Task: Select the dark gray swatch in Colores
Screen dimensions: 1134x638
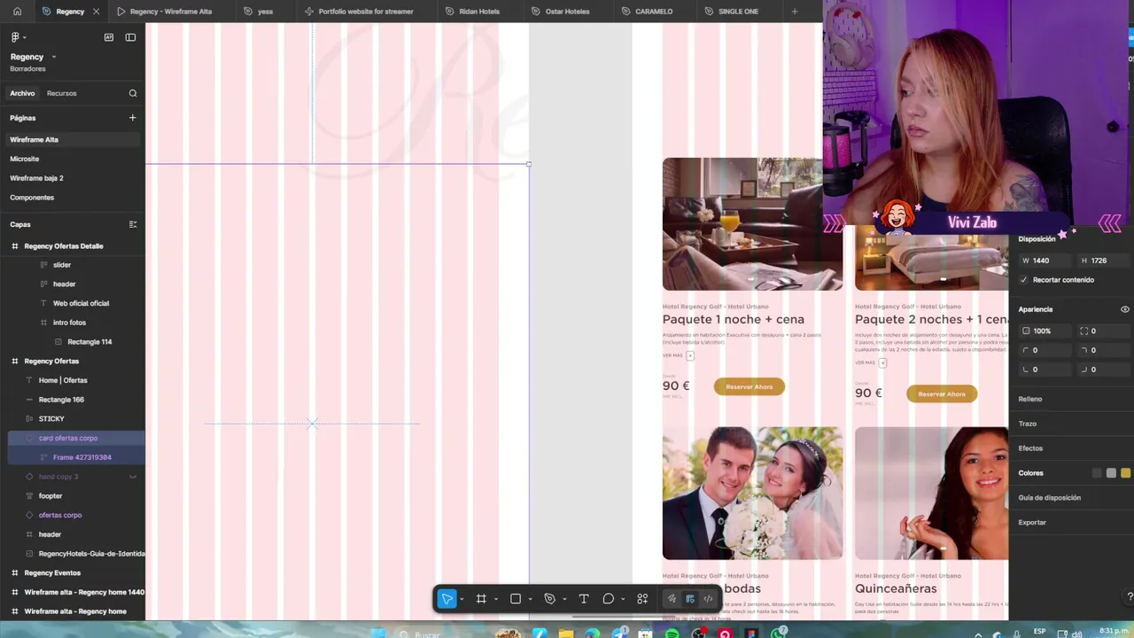Action: 1097,473
